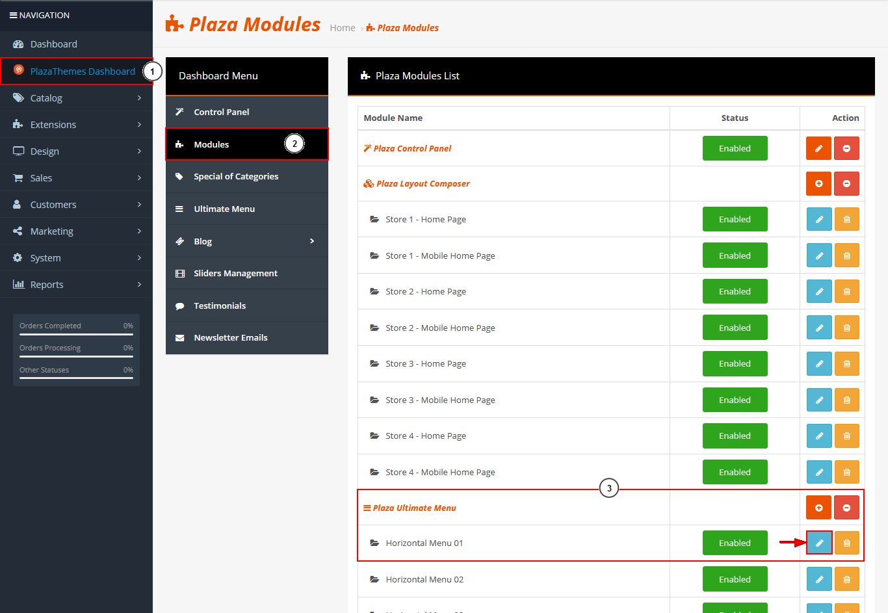Image resolution: width=888 pixels, height=613 pixels.
Task: Click the Orders Processing progress bar
Action: (76, 356)
